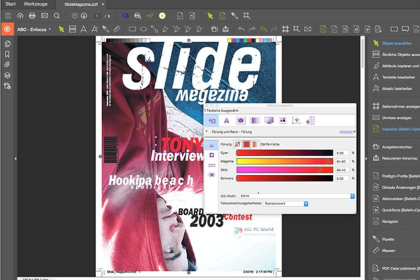The image size is (420, 280).
Task: Click Objekt auswählen in tools pane
Action: 396,43
